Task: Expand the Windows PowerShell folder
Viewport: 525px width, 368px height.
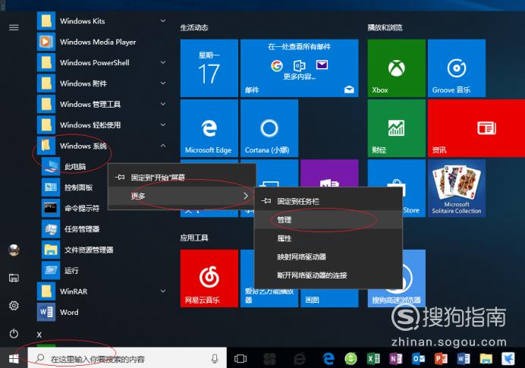Action: 163,63
